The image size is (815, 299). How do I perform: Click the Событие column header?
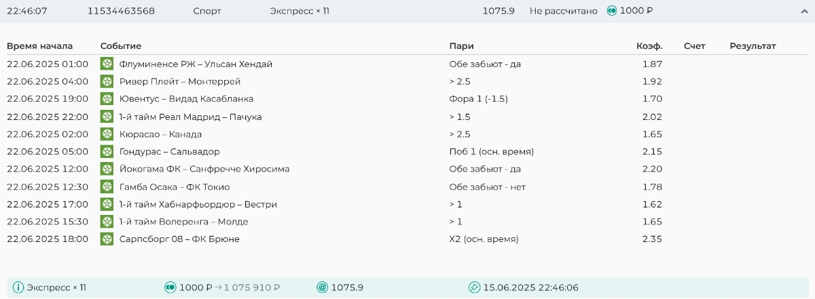pyautogui.click(x=121, y=46)
